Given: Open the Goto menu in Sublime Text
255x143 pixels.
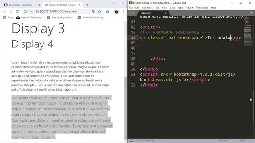Looking at the screenshot, I should [x=172, y=8].
